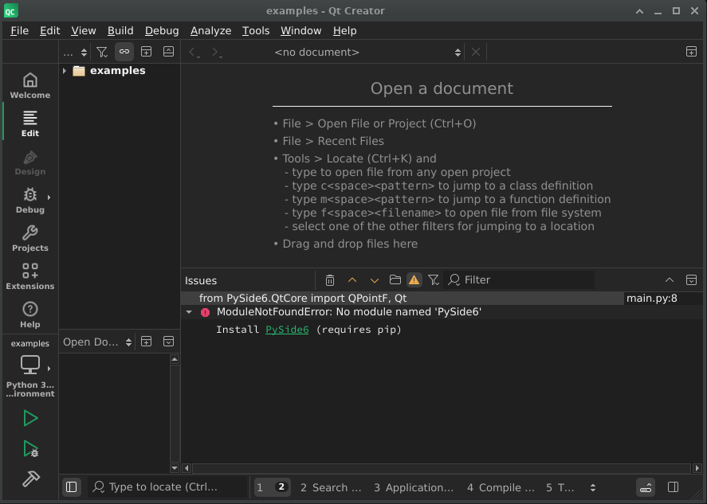Click the Issues horizontal scrollbar

[x=442, y=468]
